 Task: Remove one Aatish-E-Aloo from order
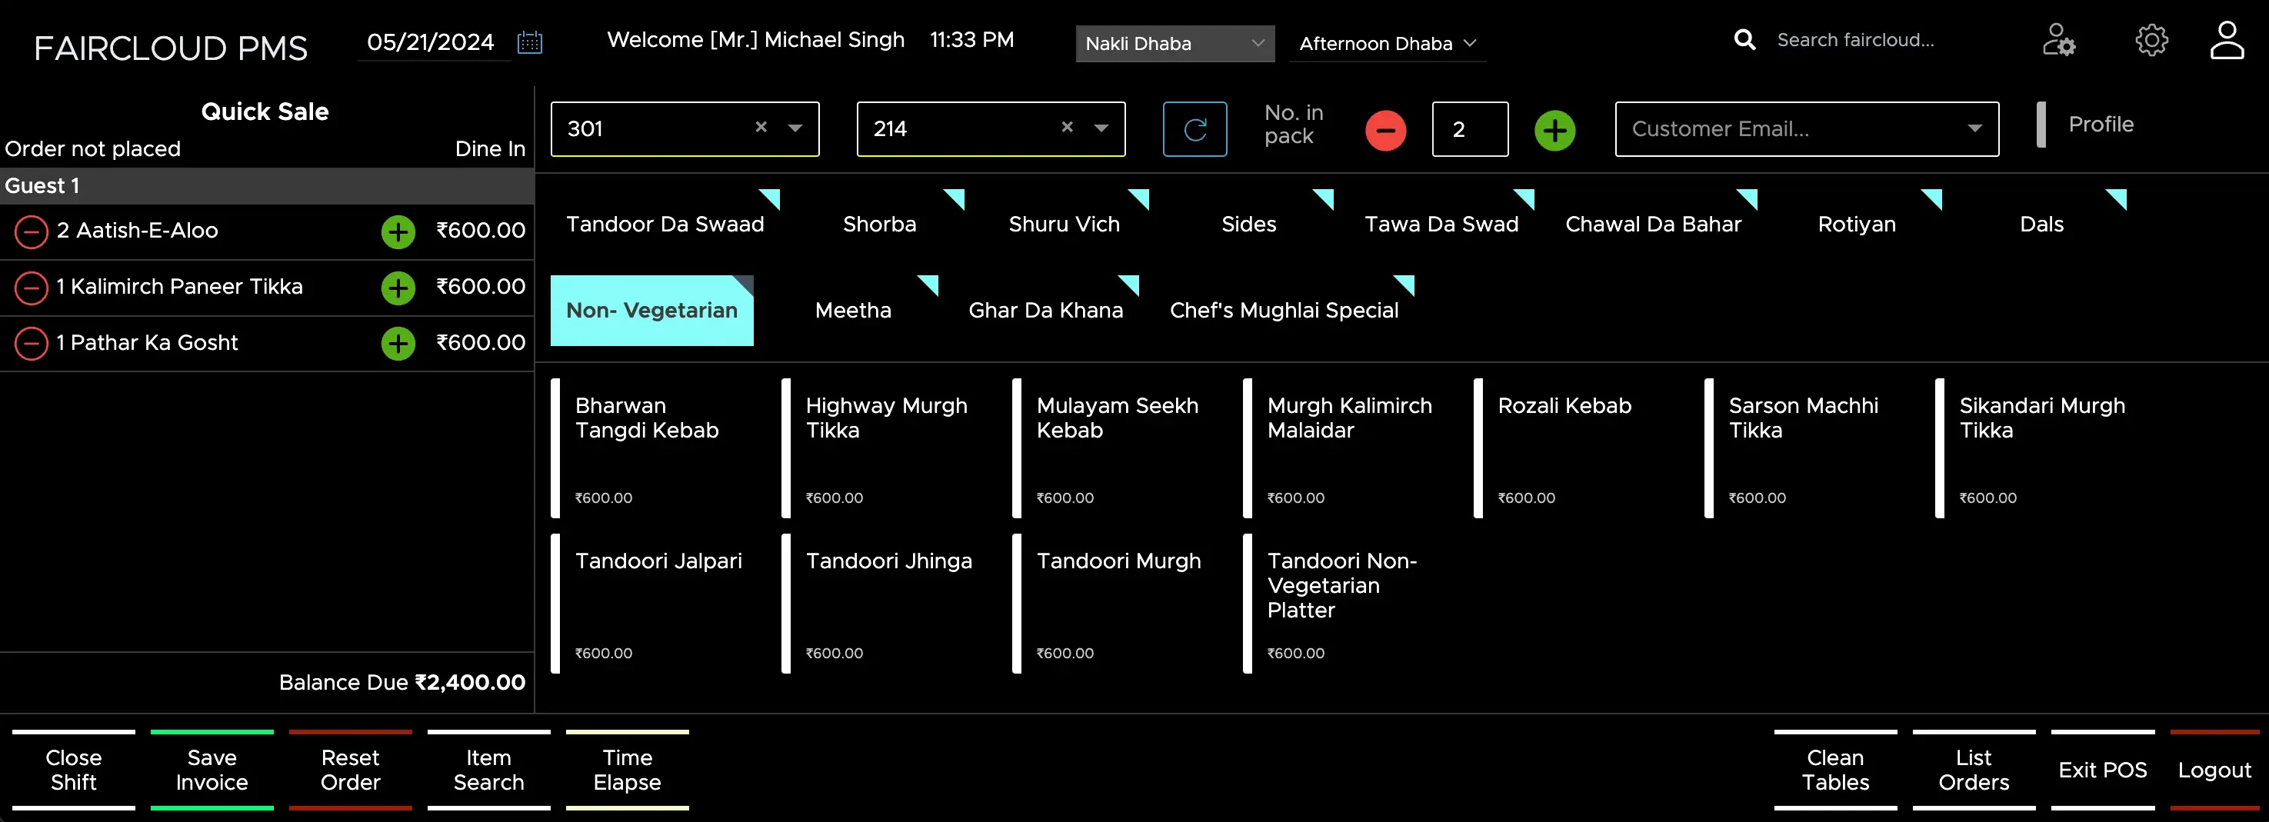32,231
